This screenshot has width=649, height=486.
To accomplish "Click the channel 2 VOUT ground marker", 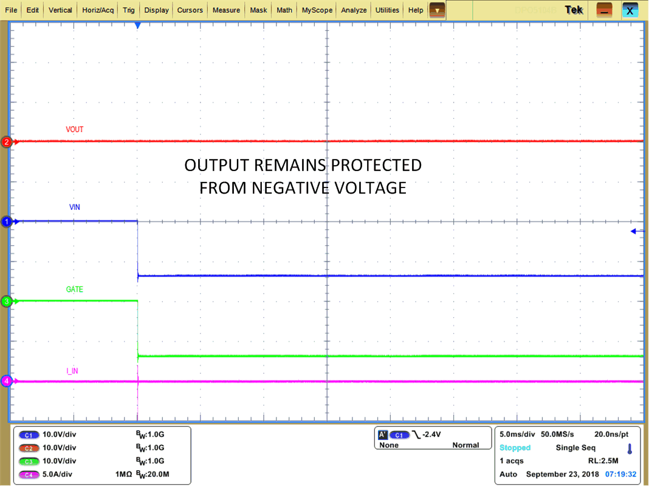I will [x=7, y=142].
